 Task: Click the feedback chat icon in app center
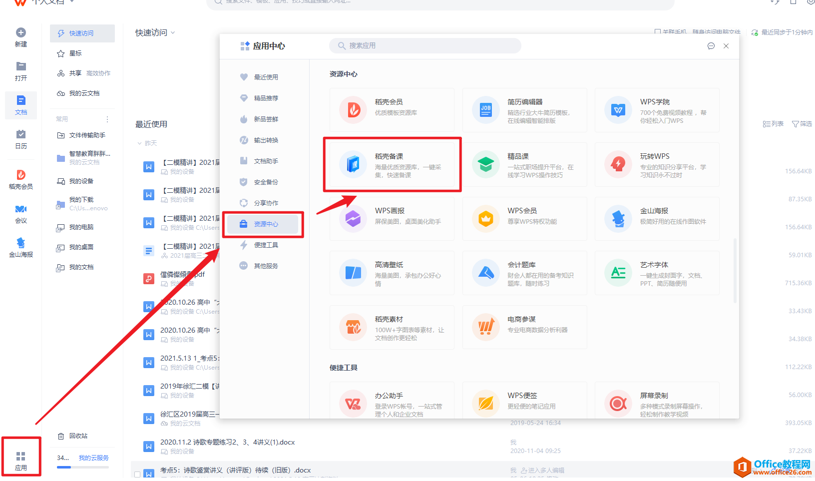pos(711,46)
